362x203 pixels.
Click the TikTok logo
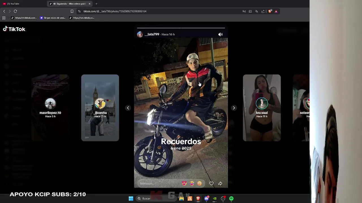coord(14,29)
